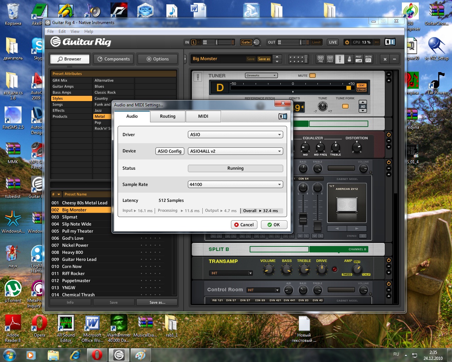Click the NI logo in the header
Screen dimensions: 452x362
coord(390,42)
